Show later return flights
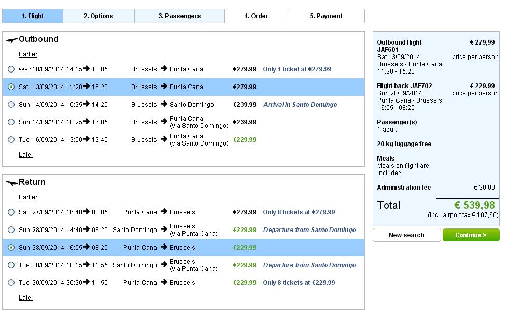Viewport: 508px width, 316px height. click(26, 297)
